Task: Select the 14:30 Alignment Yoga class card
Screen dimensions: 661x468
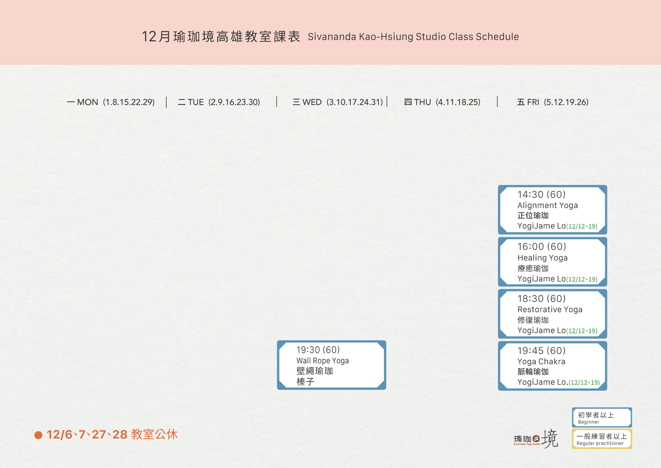Action: pyautogui.click(x=552, y=210)
